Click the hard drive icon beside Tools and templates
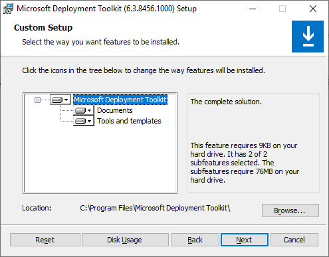The height and width of the screenshot is (257, 329). tap(80, 121)
